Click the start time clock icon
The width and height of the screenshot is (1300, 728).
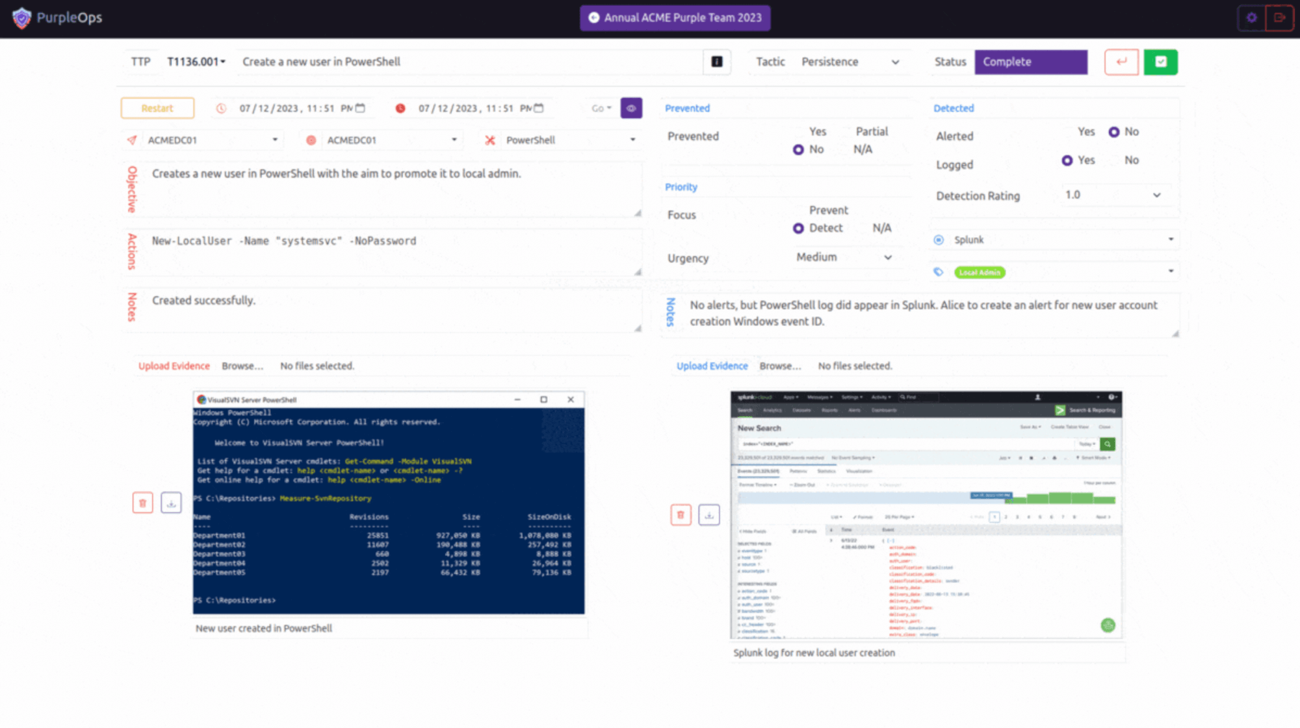coord(221,108)
